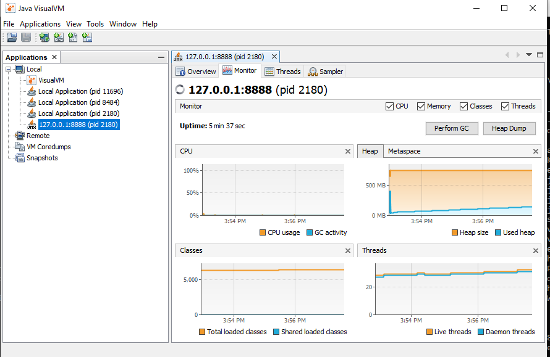Select the Heap memory tab
The width and height of the screenshot is (550, 357).
[x=370, y=151]
